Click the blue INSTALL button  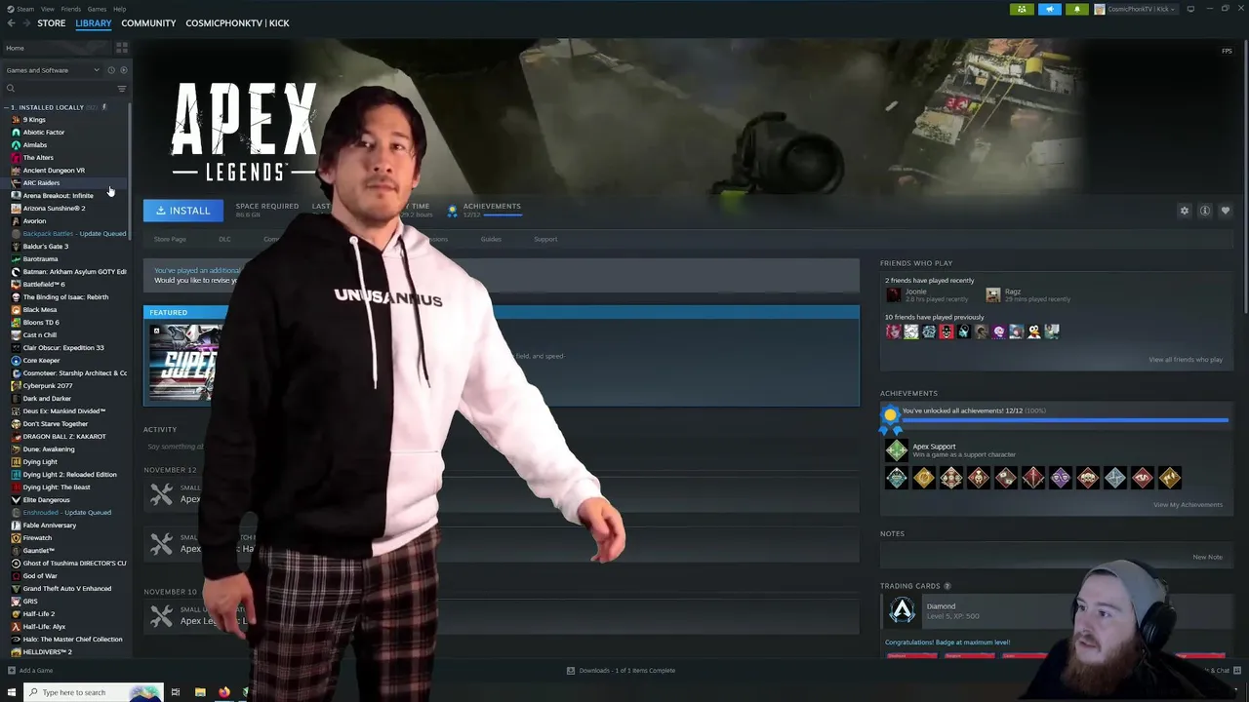click(183, 211)
